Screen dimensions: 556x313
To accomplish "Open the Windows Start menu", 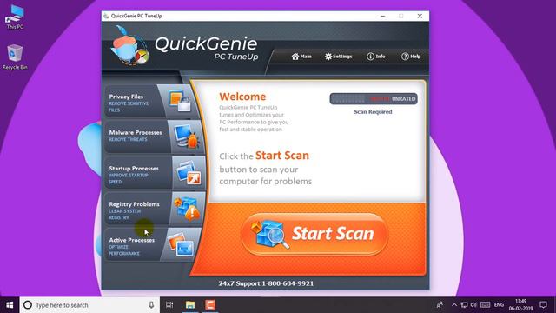I will click(x=10, y=305).
